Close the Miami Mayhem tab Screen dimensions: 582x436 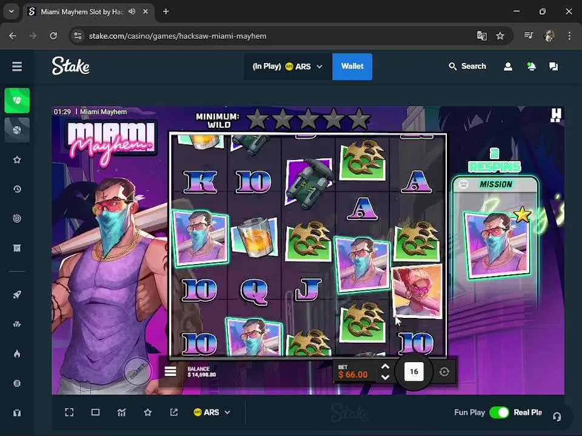point(145,12)
